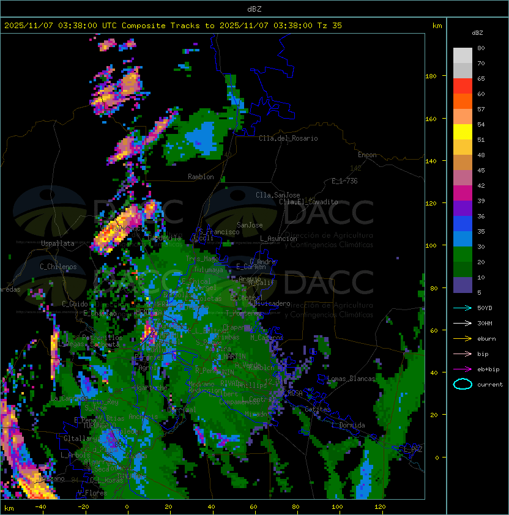
Task: Click the eburn legend label
Action: click(x=486, y=339)
